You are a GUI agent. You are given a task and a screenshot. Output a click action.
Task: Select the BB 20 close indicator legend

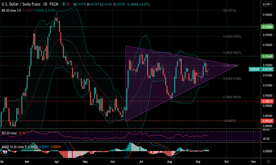tap(11, 11)
